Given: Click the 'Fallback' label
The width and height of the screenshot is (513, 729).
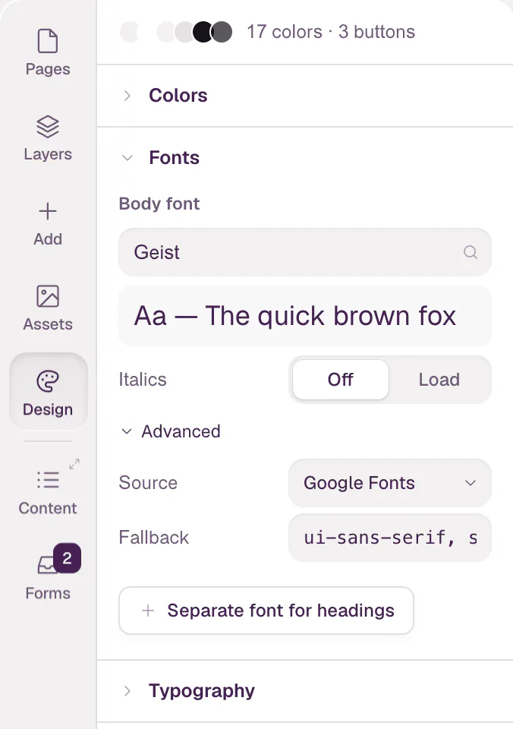Looking at the screenshot, I should [154, 538].
